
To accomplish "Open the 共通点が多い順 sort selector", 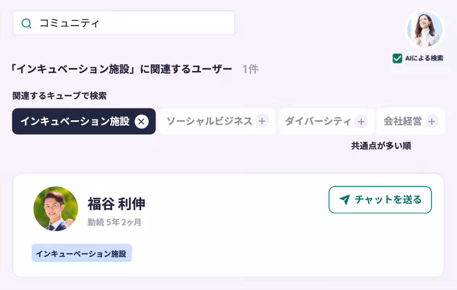I will click(381, 146).
